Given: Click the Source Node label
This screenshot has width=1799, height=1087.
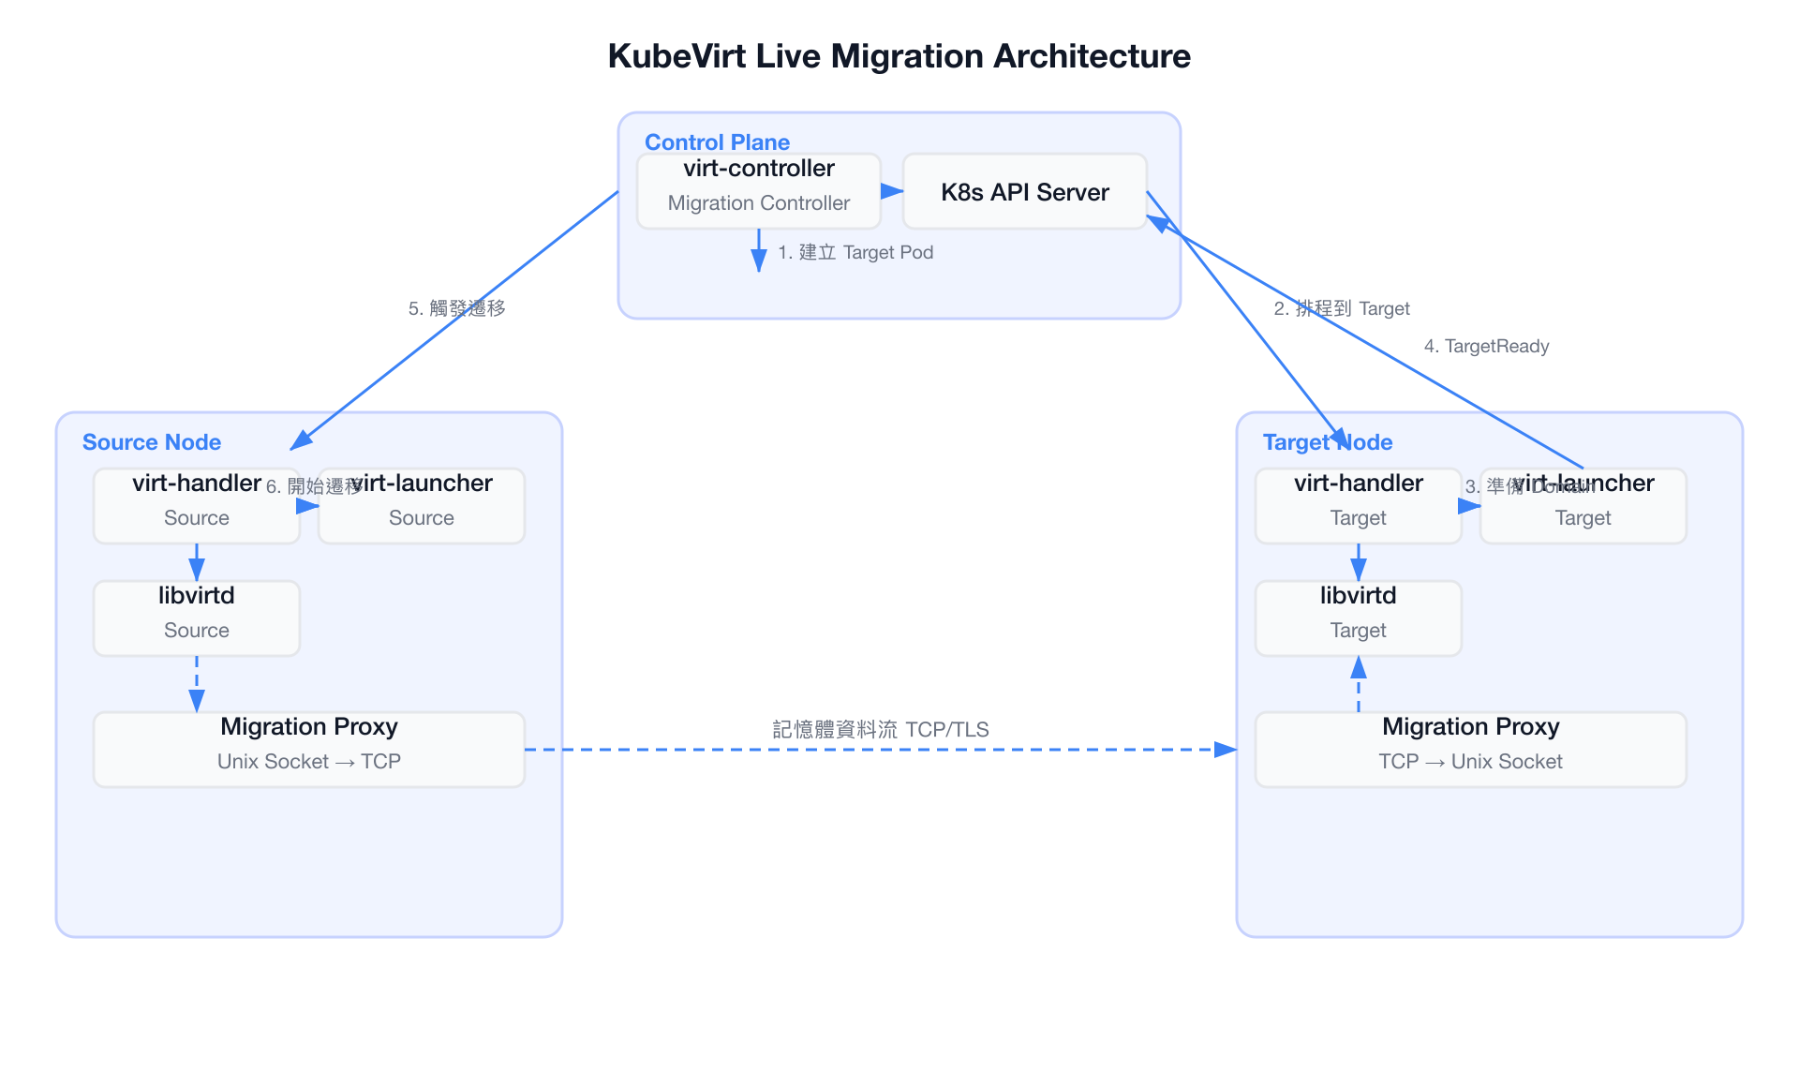Looking at the screenshot, I should pos(152,442).
